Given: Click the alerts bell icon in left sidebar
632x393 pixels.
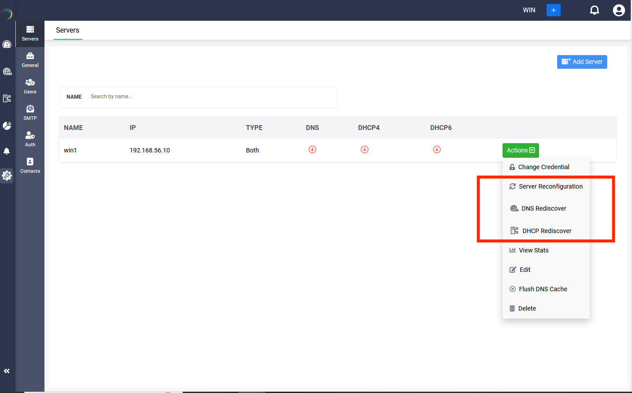Looking at the screenshot, I should click(7, 151).
